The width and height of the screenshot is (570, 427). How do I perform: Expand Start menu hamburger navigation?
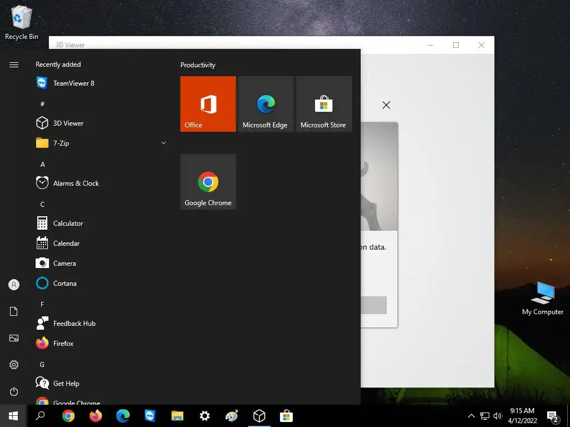pyautogui.click(x=14, y=64)
